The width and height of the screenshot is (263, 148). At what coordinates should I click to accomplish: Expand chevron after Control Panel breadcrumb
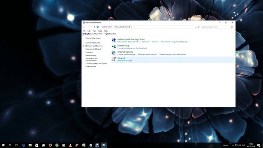pyautogui.click(x=113, y=27)
